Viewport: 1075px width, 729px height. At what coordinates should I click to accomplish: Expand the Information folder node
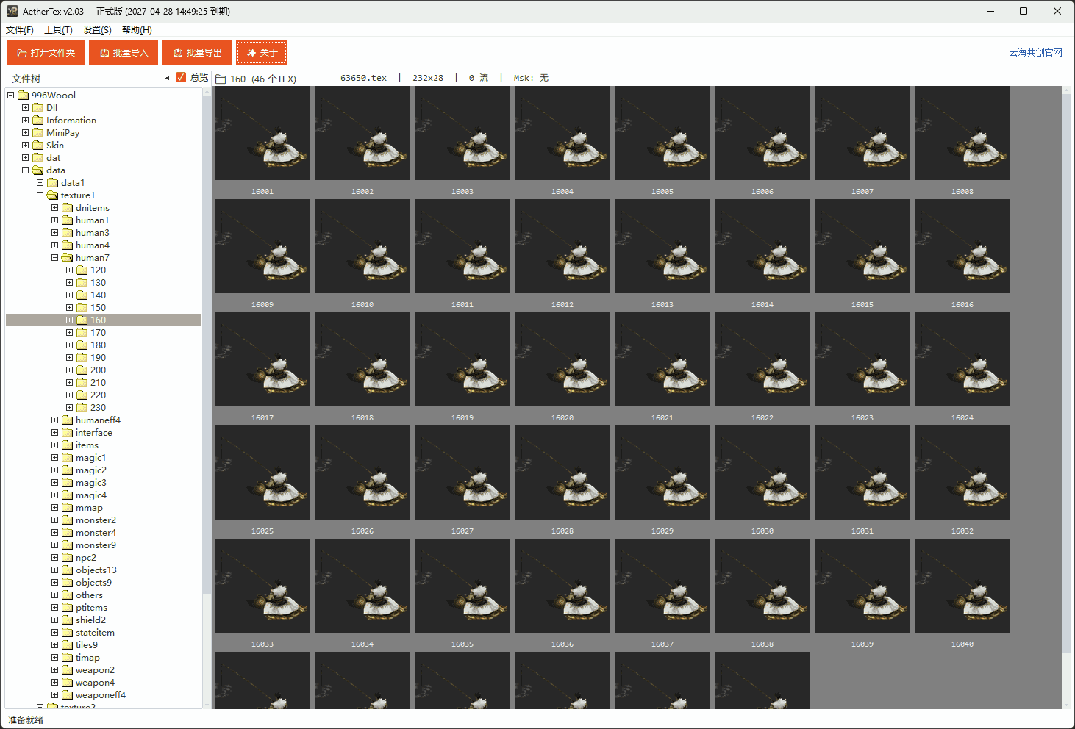click(x=26, y=120)
